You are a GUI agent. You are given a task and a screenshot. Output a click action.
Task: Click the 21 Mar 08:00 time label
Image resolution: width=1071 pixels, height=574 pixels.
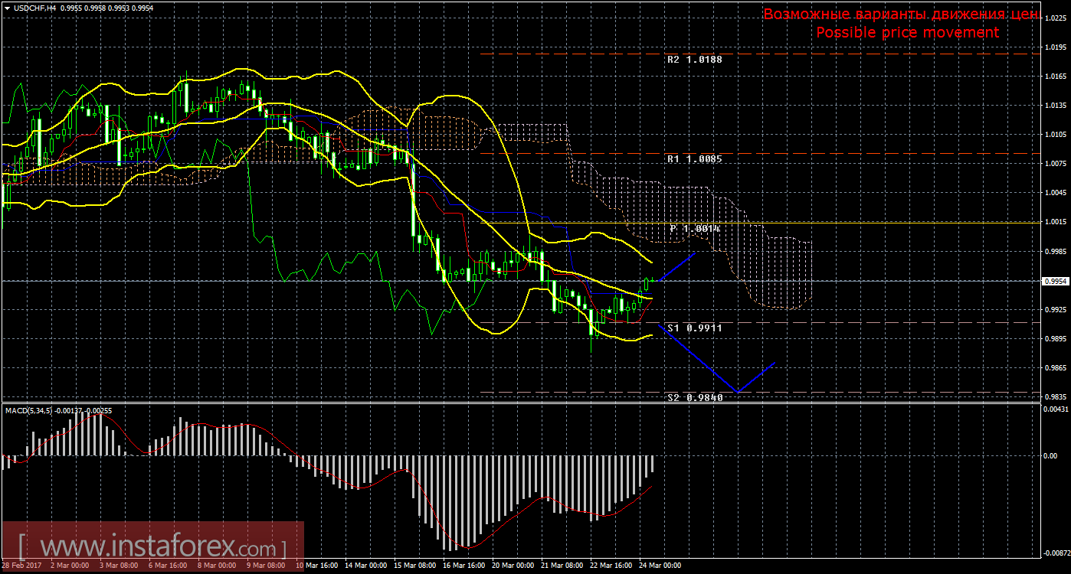(x=562, y=565)
